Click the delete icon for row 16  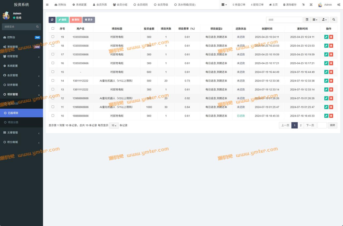331,63
